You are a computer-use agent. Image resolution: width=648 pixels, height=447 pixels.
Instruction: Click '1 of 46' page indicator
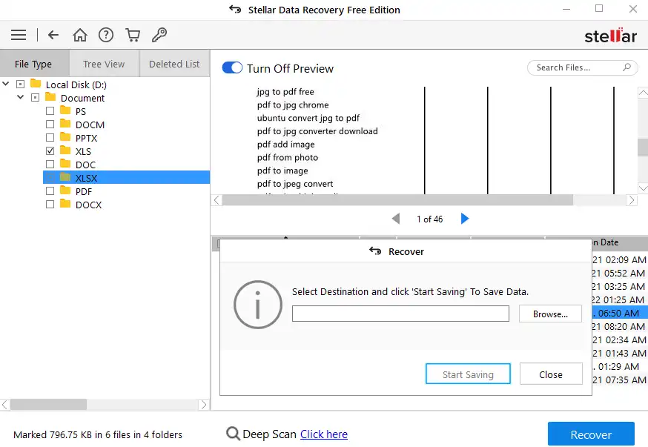point(430,219)
